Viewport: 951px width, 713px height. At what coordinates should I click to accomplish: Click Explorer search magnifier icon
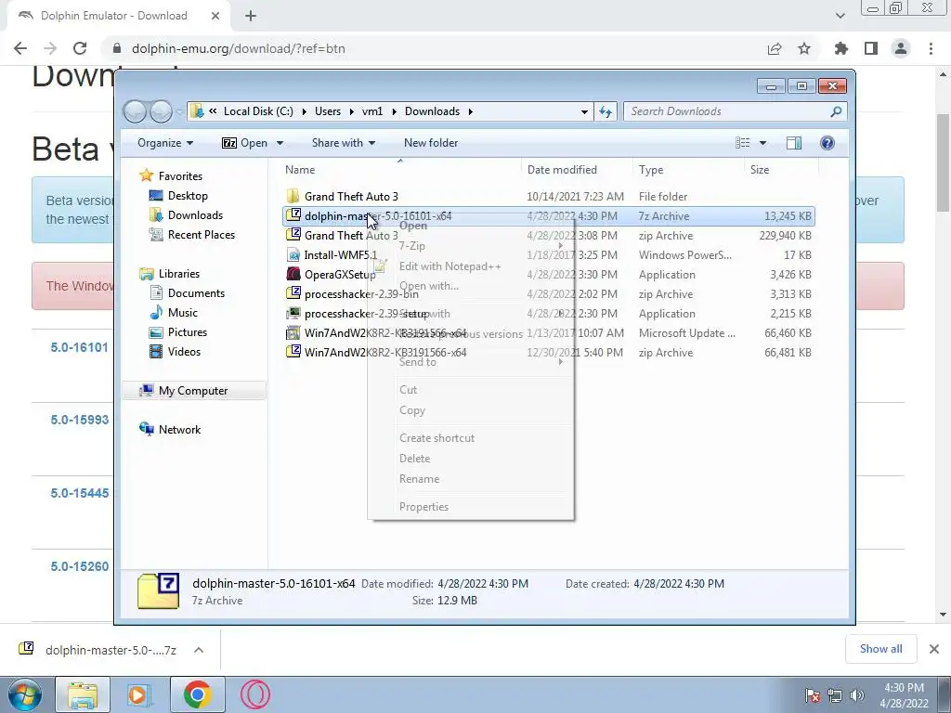pos(837,111)
